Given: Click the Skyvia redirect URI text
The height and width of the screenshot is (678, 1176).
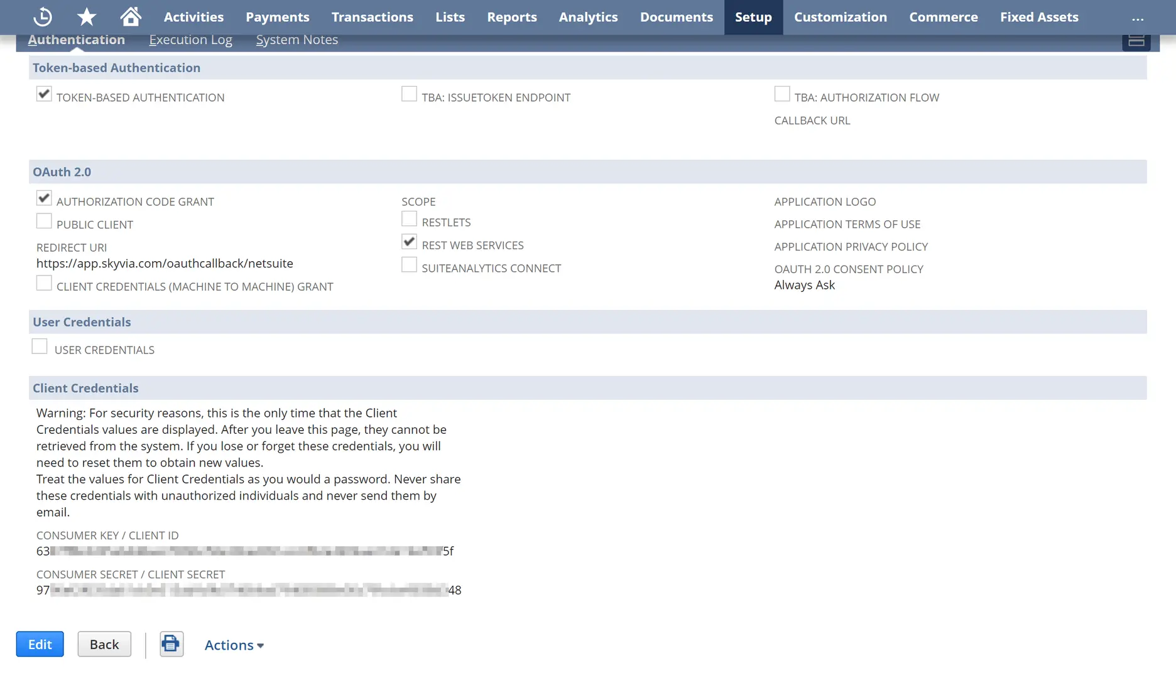Looking at the screenshot, I should pos(165,264).
